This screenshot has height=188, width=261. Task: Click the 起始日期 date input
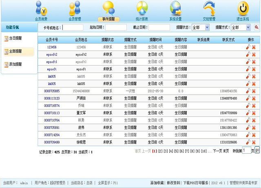[x=116, y=27]
